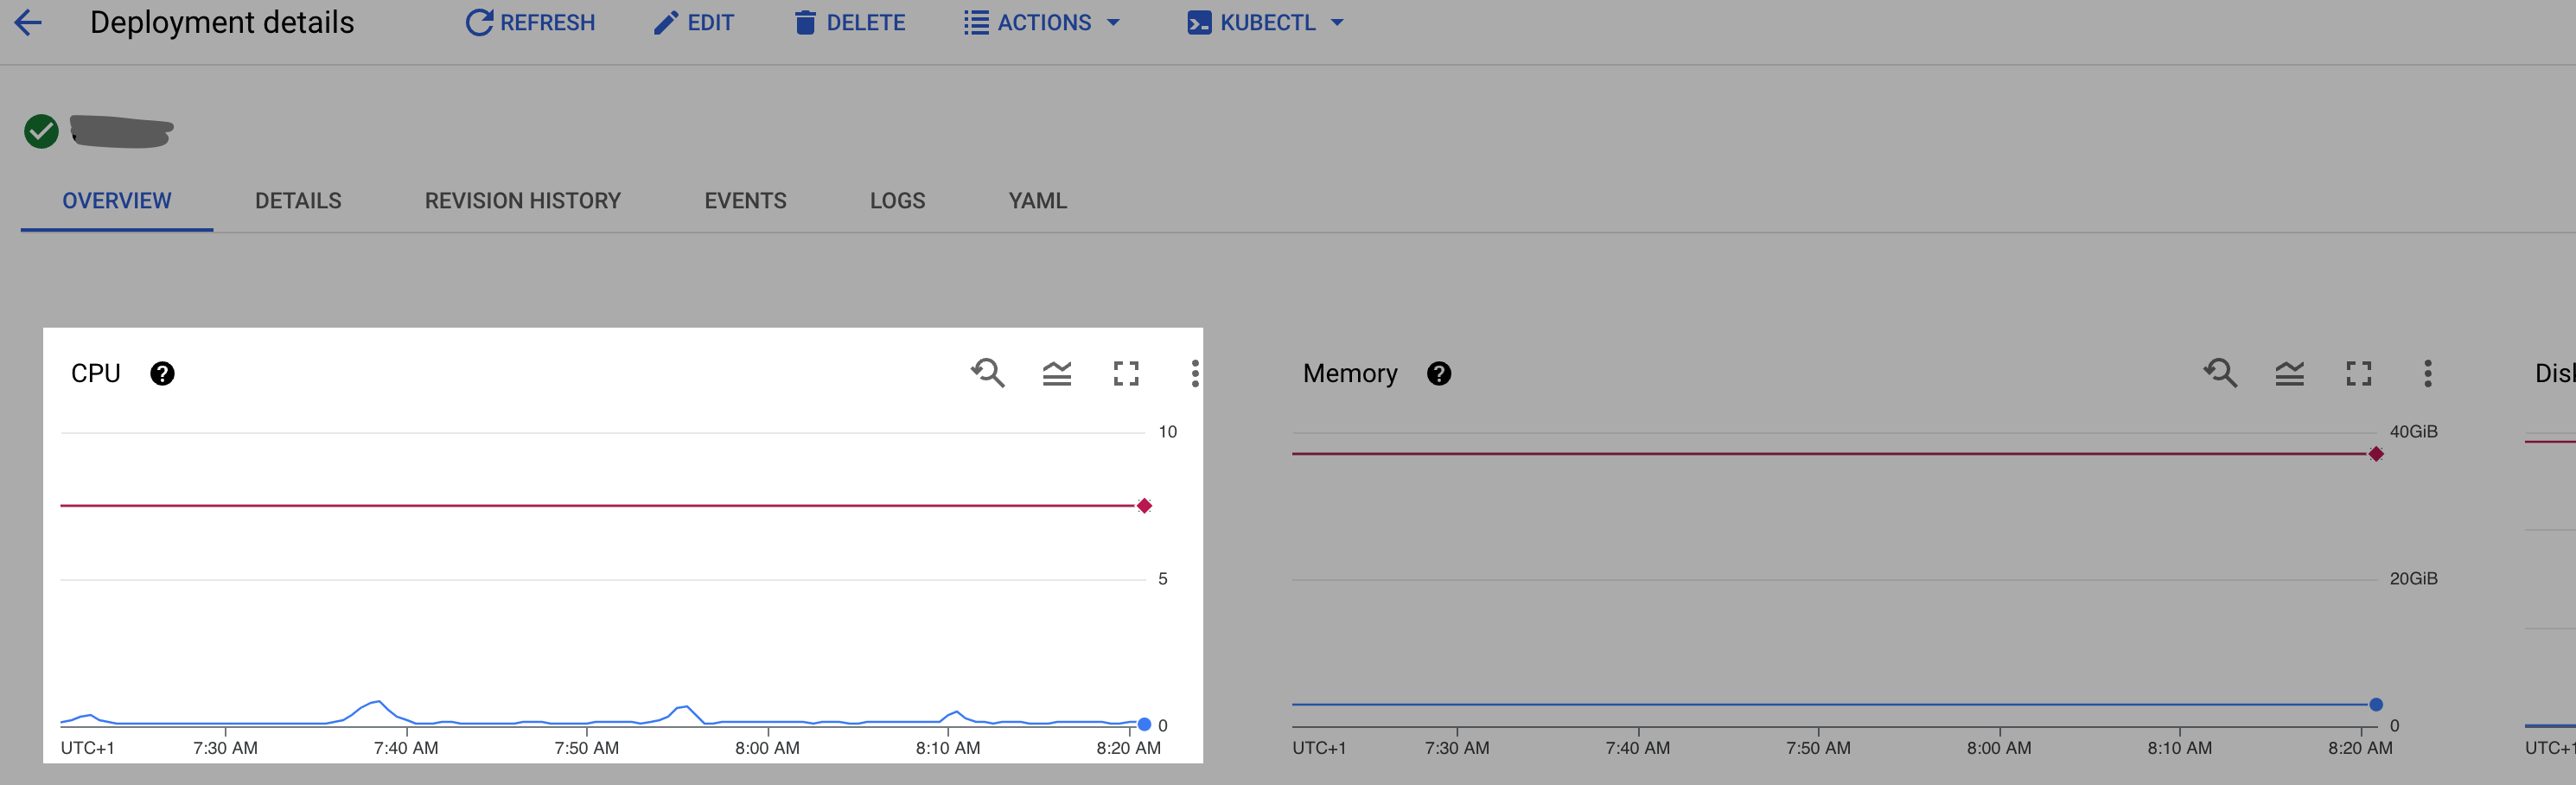The width and height of the screenshot is (2576, 785).
Task: Open the YAML tab
Action: click(1037, 200)
